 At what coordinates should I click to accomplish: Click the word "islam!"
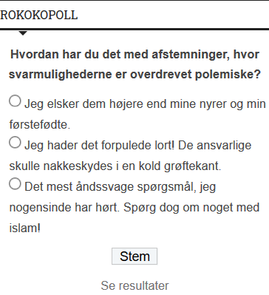[x=25, y=228]
